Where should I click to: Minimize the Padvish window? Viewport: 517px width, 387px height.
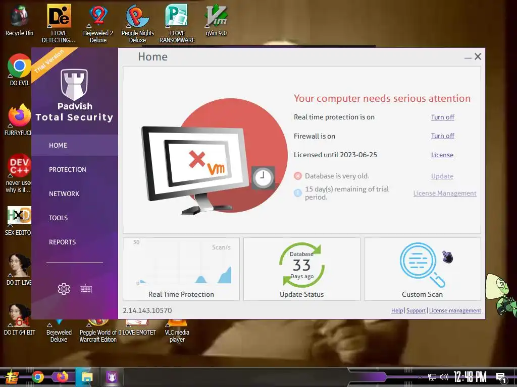pos(468,57)
